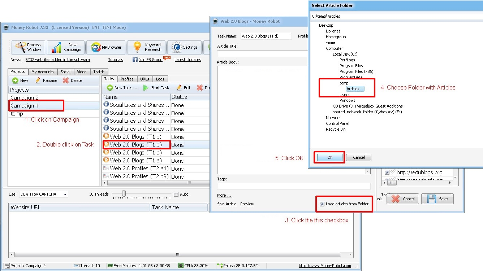
Task: Start a New Campaign from toolbar
Action: coord(66,47)
